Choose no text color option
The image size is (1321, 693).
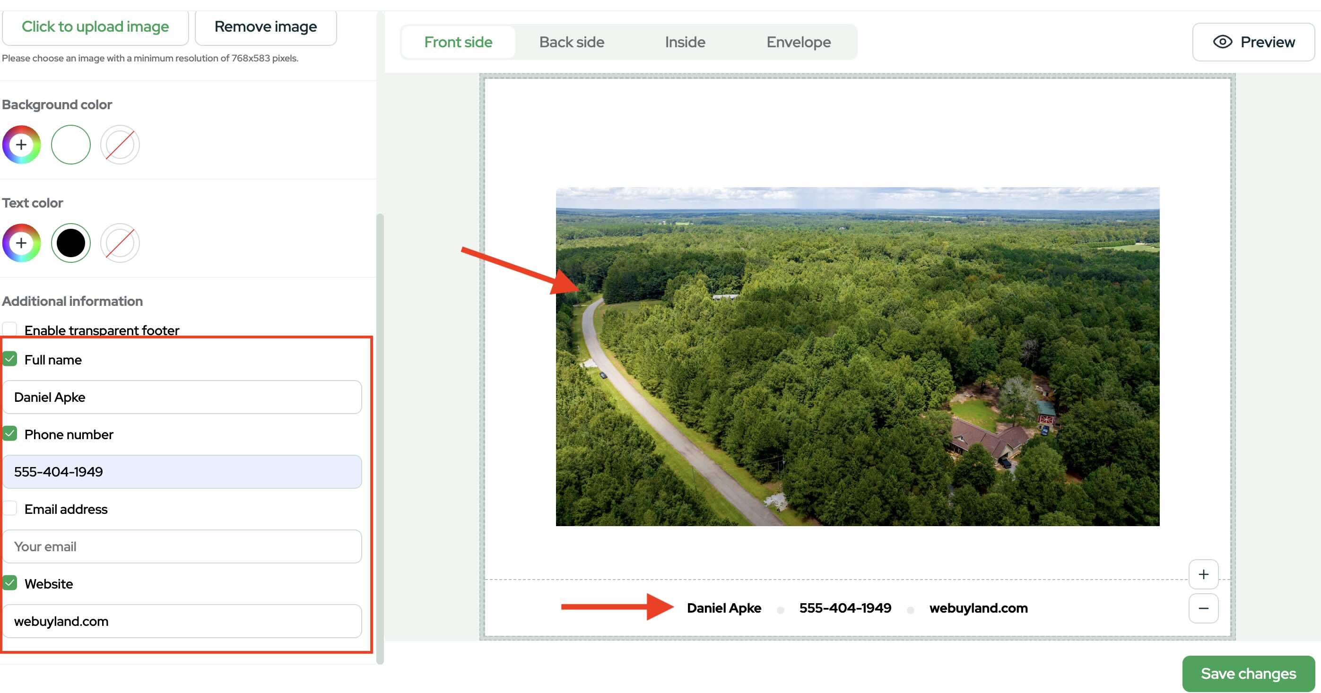(x=120, y=243)
